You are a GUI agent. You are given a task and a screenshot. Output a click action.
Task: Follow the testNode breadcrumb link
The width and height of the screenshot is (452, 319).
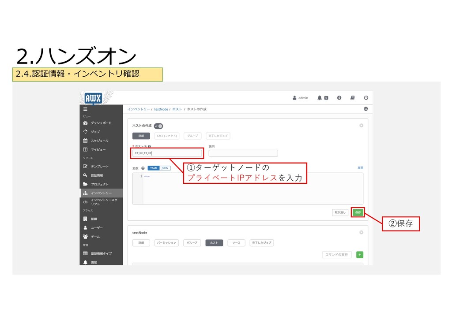tap(161, 109)
